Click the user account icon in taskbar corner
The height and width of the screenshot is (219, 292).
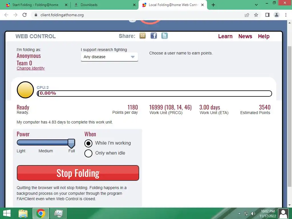283,213
